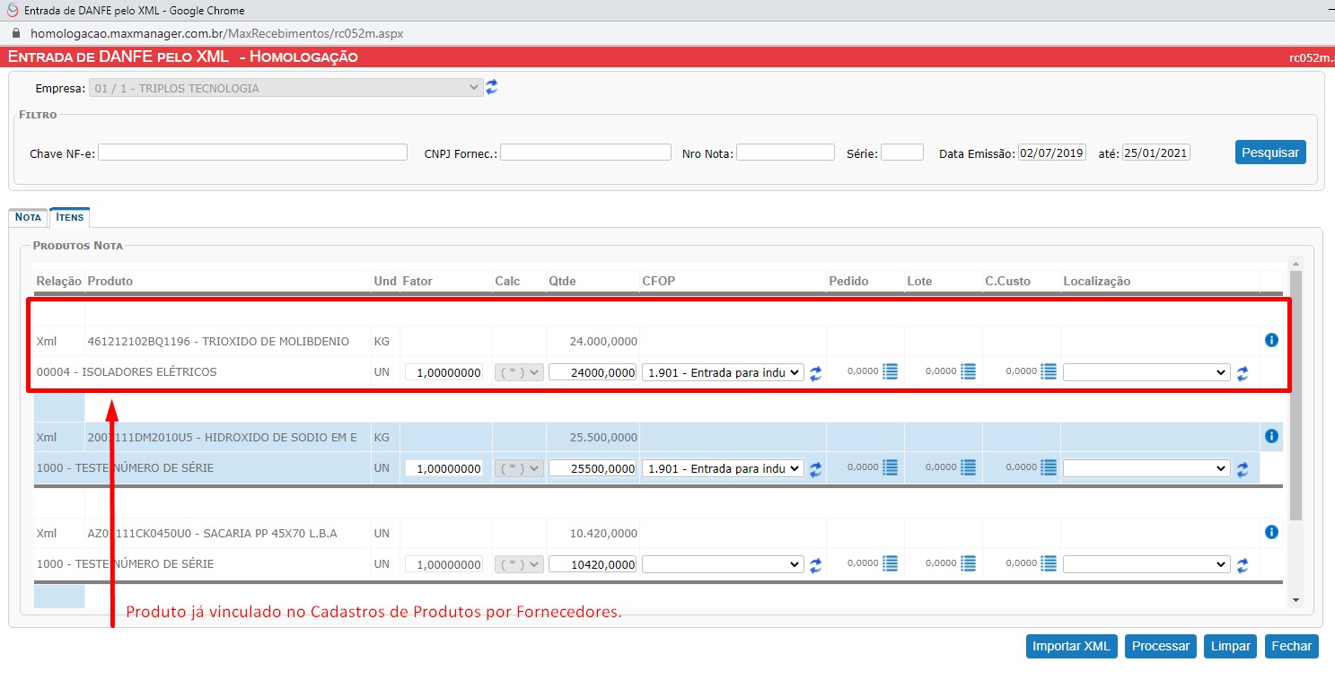Screen dimensions: 1335x680
Task: Click Fator field in 10420,0000 quantity row
Action: (444, 564)
